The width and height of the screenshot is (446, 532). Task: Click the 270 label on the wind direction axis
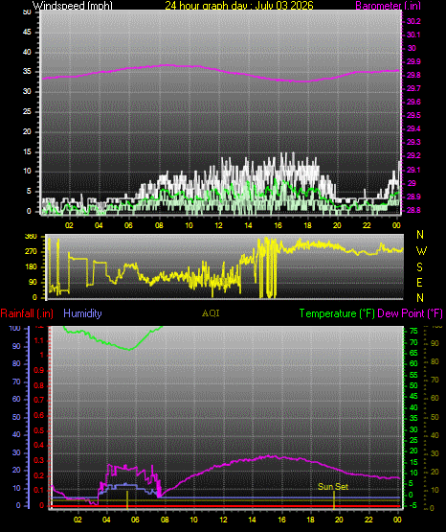(x=31, y=252)
